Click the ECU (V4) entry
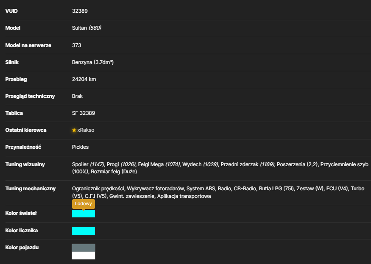Screen dimensions: 371x264 [x=337, y=189]
